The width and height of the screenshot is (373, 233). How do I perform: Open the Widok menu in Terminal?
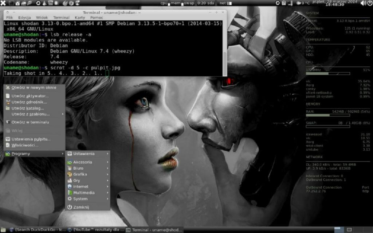point(42,17)
